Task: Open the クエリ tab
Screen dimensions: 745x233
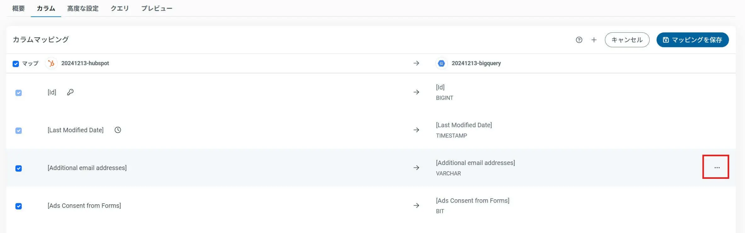Action: tap(120, 9)
